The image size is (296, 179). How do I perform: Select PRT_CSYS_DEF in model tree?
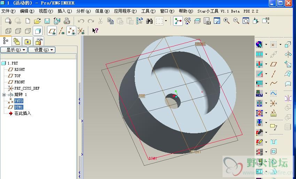click(27, 88)
